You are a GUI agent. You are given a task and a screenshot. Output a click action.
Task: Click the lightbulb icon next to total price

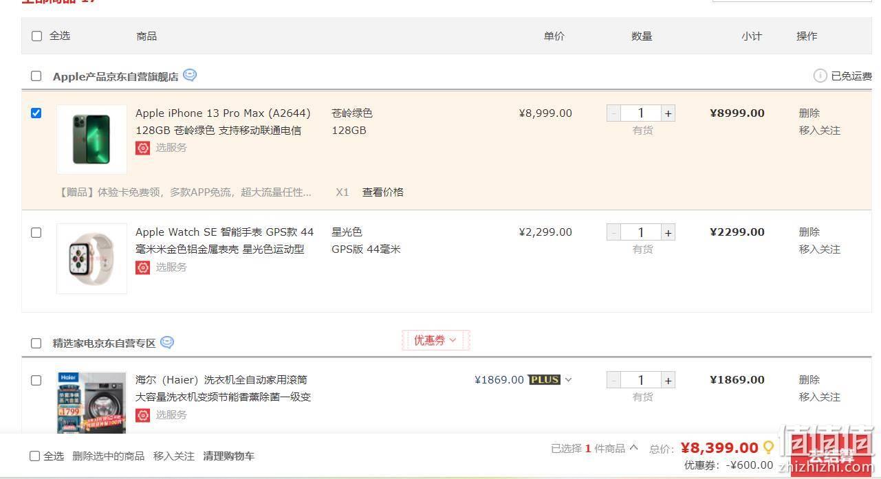(768, 447)
